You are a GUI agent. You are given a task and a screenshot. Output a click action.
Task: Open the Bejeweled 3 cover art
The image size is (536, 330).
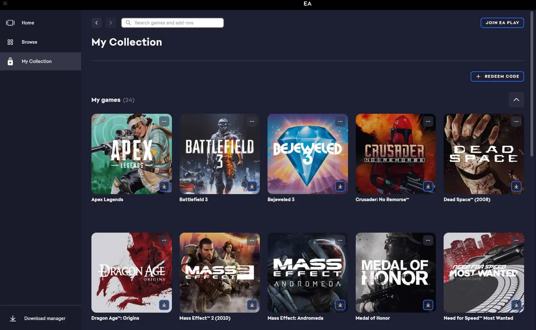click(308, 154)
